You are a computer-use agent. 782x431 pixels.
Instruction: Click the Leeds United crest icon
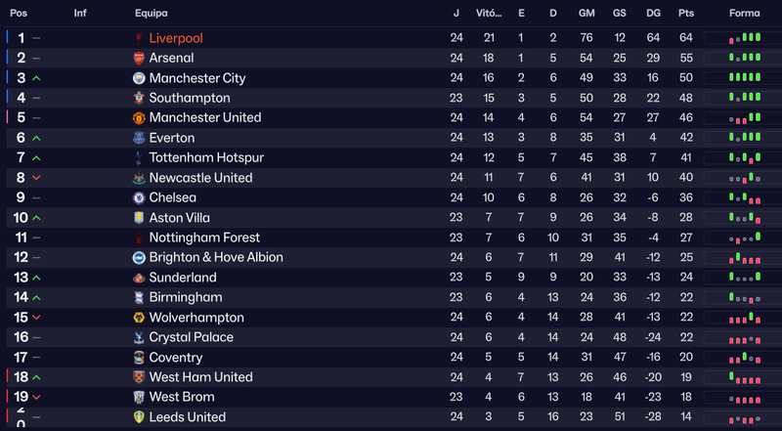click(x=139, y=417)
